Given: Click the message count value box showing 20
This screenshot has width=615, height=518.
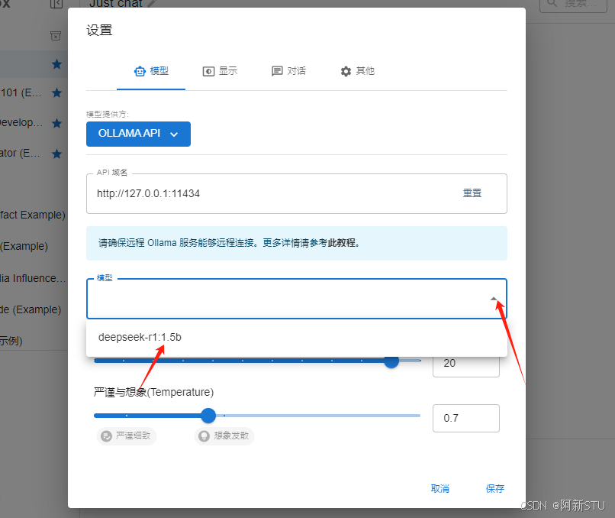Looking at the screenshot, I should click(x=466, y=363).
